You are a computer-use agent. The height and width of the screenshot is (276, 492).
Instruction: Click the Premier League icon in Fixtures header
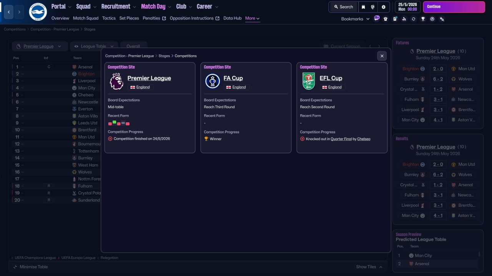(412, 51)
